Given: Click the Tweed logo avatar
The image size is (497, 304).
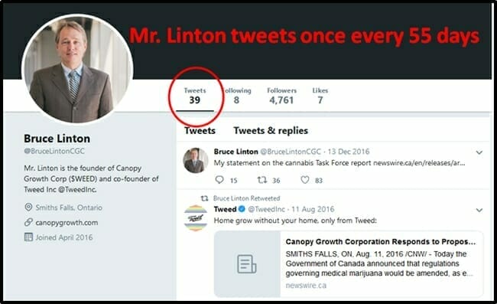Looking at the screenshot, I should pos(196,218).
